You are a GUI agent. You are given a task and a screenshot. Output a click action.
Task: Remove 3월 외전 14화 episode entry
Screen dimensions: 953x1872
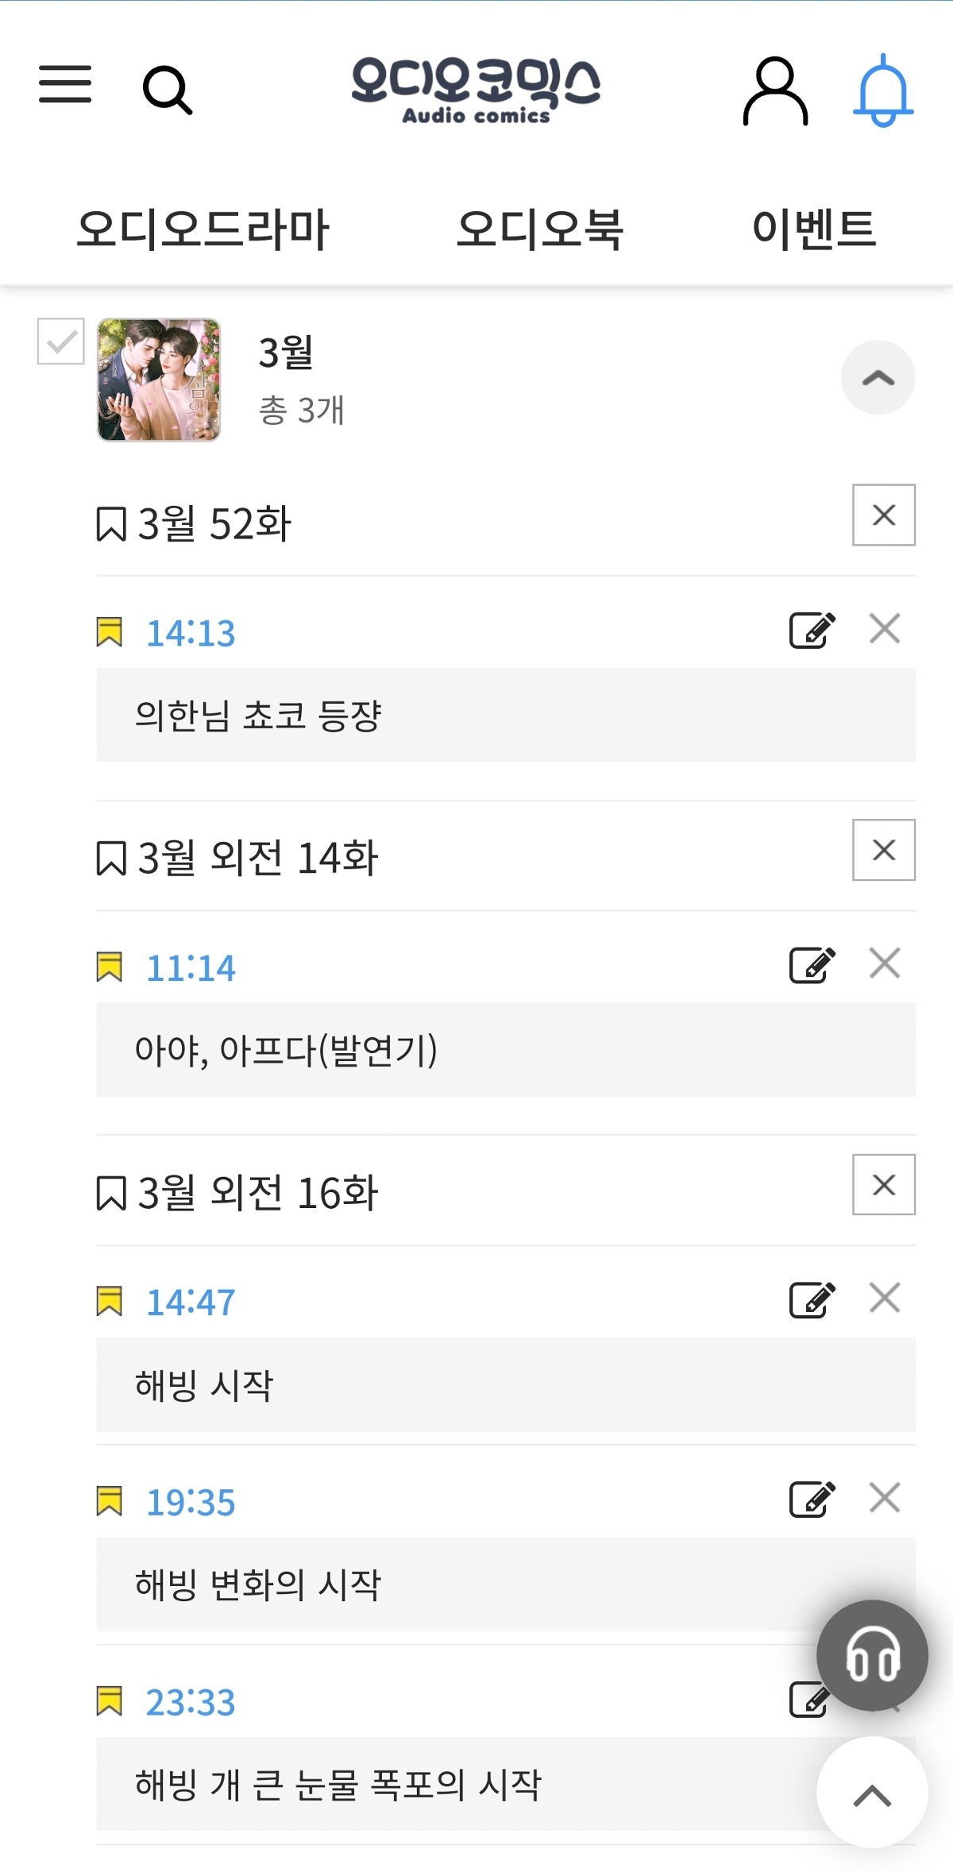(x=884, y=850)
